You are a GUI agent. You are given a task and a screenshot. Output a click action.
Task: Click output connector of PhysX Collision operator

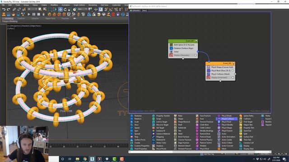tap(235, 74)
